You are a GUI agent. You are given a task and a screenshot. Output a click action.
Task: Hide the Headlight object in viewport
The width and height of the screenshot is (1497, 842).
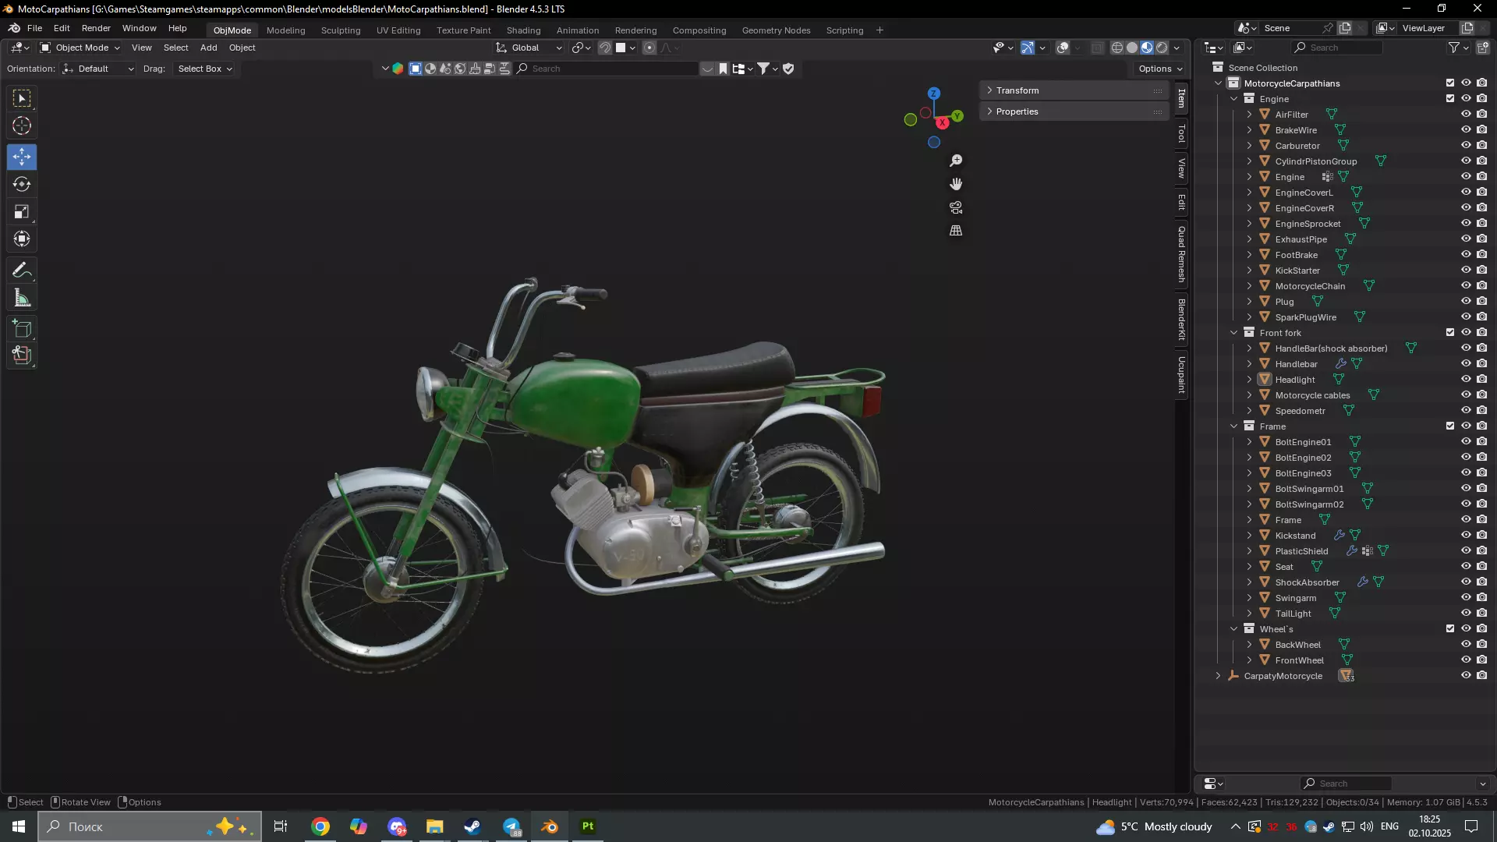click(x=1466, y=380)
